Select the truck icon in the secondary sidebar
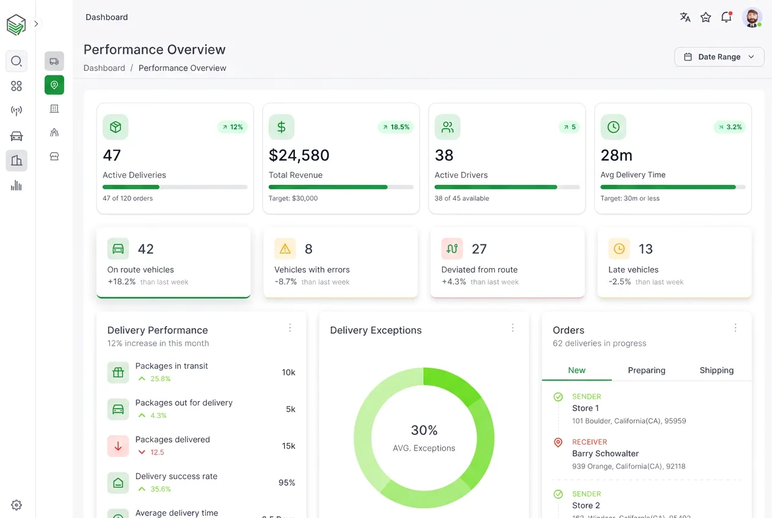The height and width of the screenshot is (518, 772). [54, 61]
